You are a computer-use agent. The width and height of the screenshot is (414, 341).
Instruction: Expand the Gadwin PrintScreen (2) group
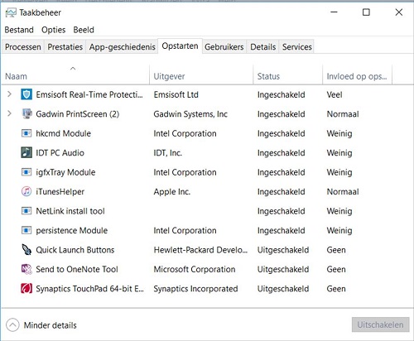(9, 113)
